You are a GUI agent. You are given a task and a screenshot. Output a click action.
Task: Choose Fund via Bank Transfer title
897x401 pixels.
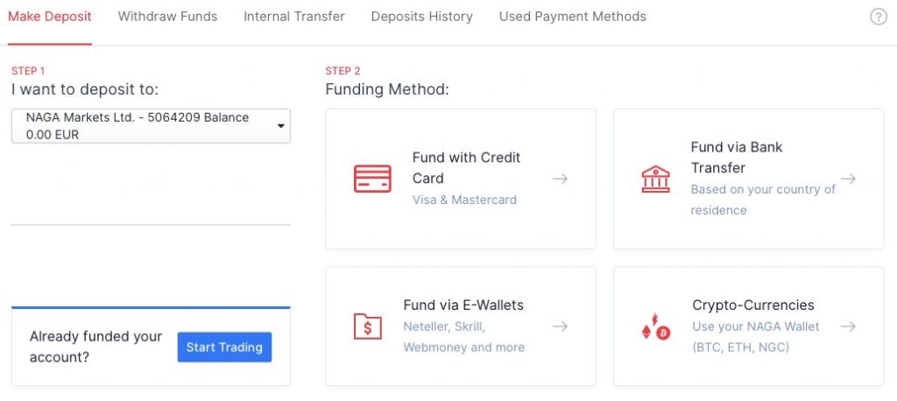(737, 158)
